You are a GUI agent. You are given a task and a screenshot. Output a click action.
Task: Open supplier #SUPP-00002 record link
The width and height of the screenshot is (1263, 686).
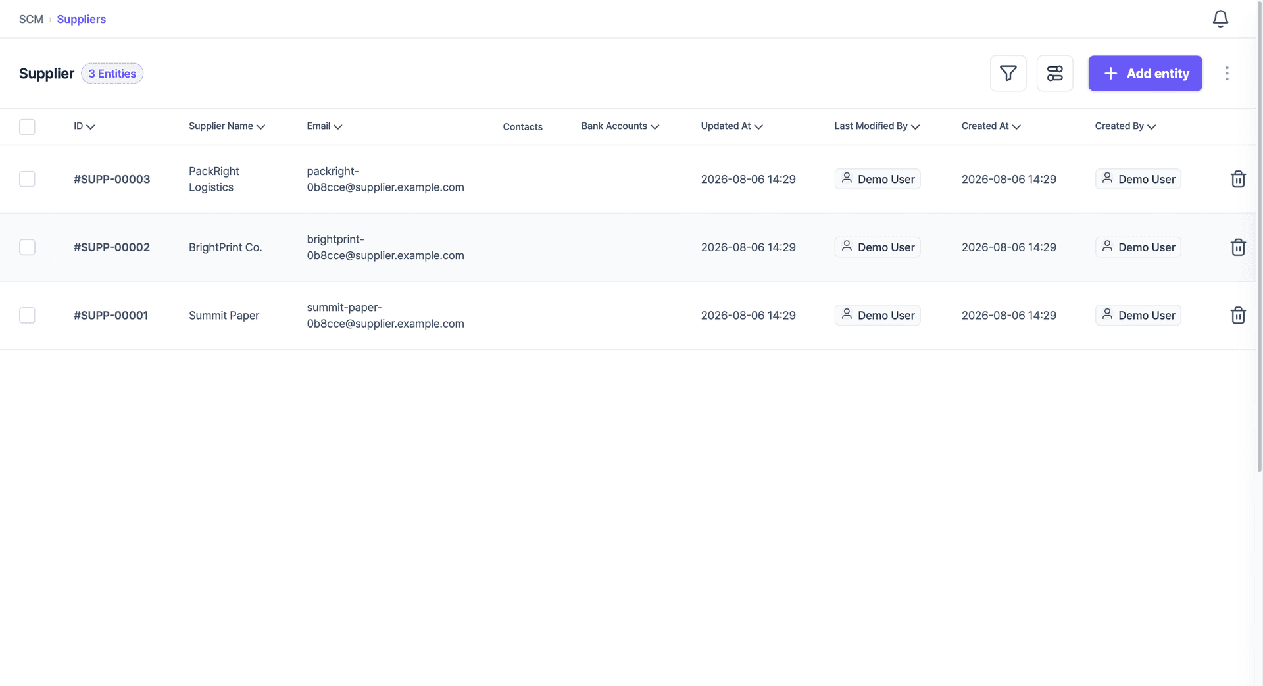pyautogui.click(x=112, y=247)
